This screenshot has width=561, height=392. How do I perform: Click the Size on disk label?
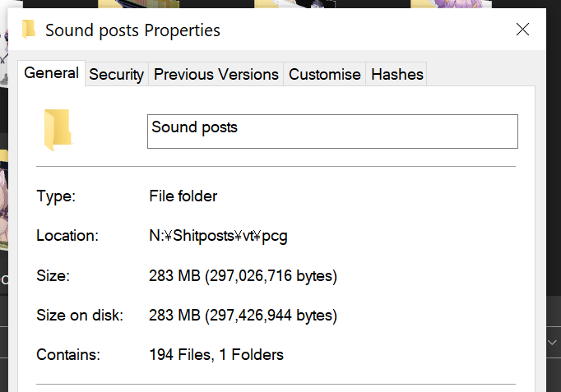[80, 315]
